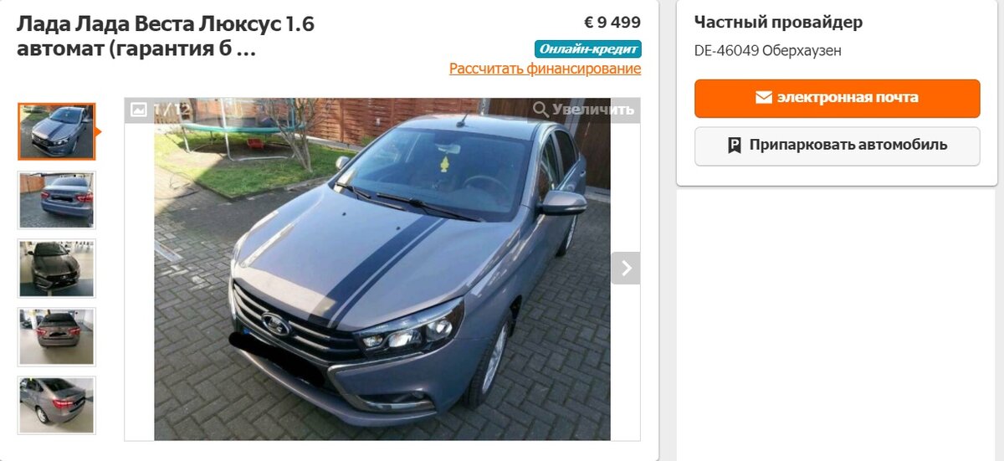Click Припарковать автомобиль button

(x=837, y=146)
